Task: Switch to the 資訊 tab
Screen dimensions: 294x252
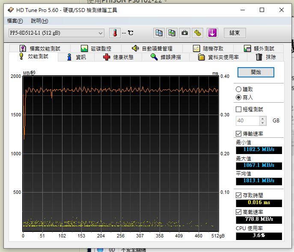Action: (76, 57)
